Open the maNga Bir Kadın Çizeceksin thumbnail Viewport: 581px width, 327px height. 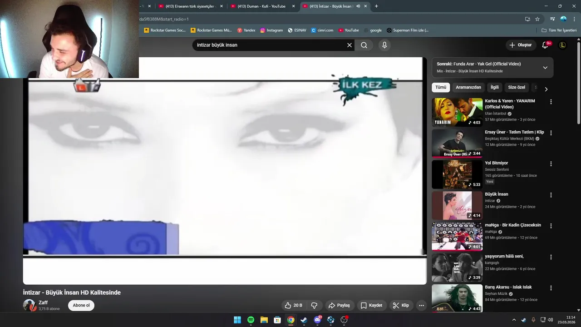coord(457,236)
